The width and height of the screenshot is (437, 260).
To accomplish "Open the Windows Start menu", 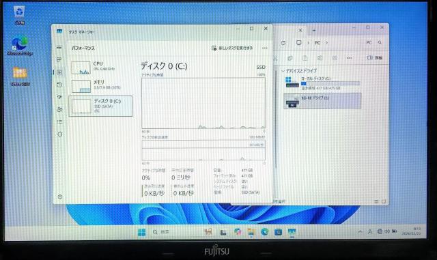I will pyautogui.click(x=141, y=232).
